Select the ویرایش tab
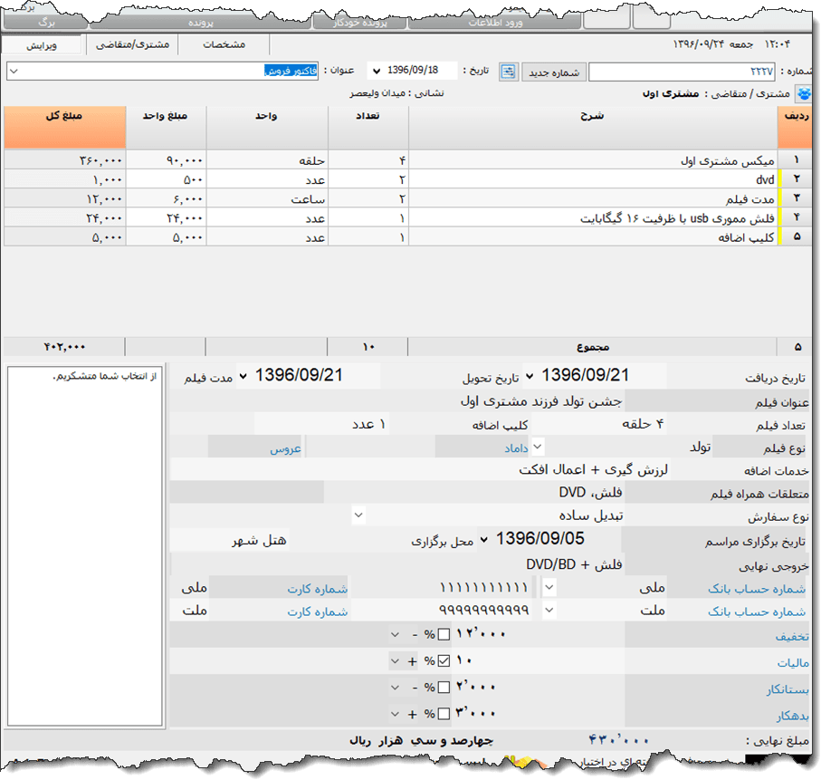The height and width of the screenshot is (780, 821). [43, 44]
